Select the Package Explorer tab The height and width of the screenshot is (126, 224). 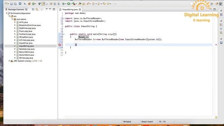click(16, 9)
